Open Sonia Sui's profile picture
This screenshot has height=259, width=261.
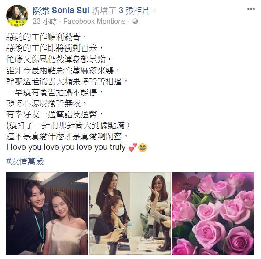(17, 16)
